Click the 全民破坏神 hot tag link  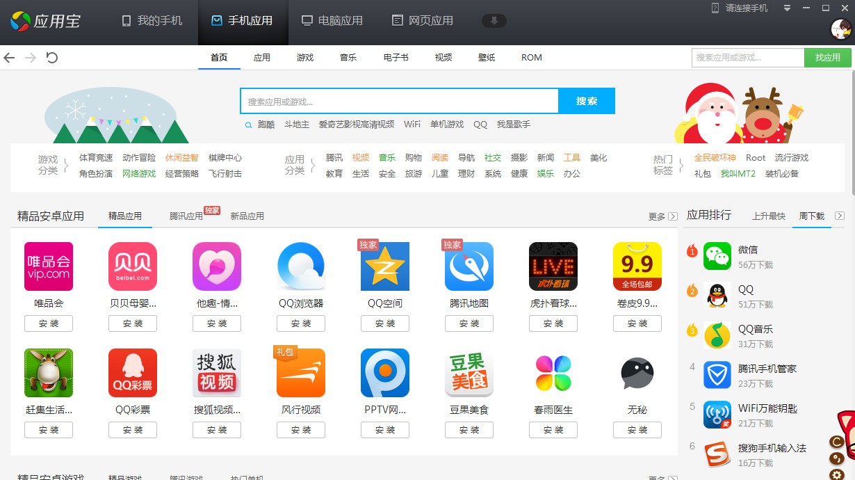pyautogui.click(x=715, y=158)
